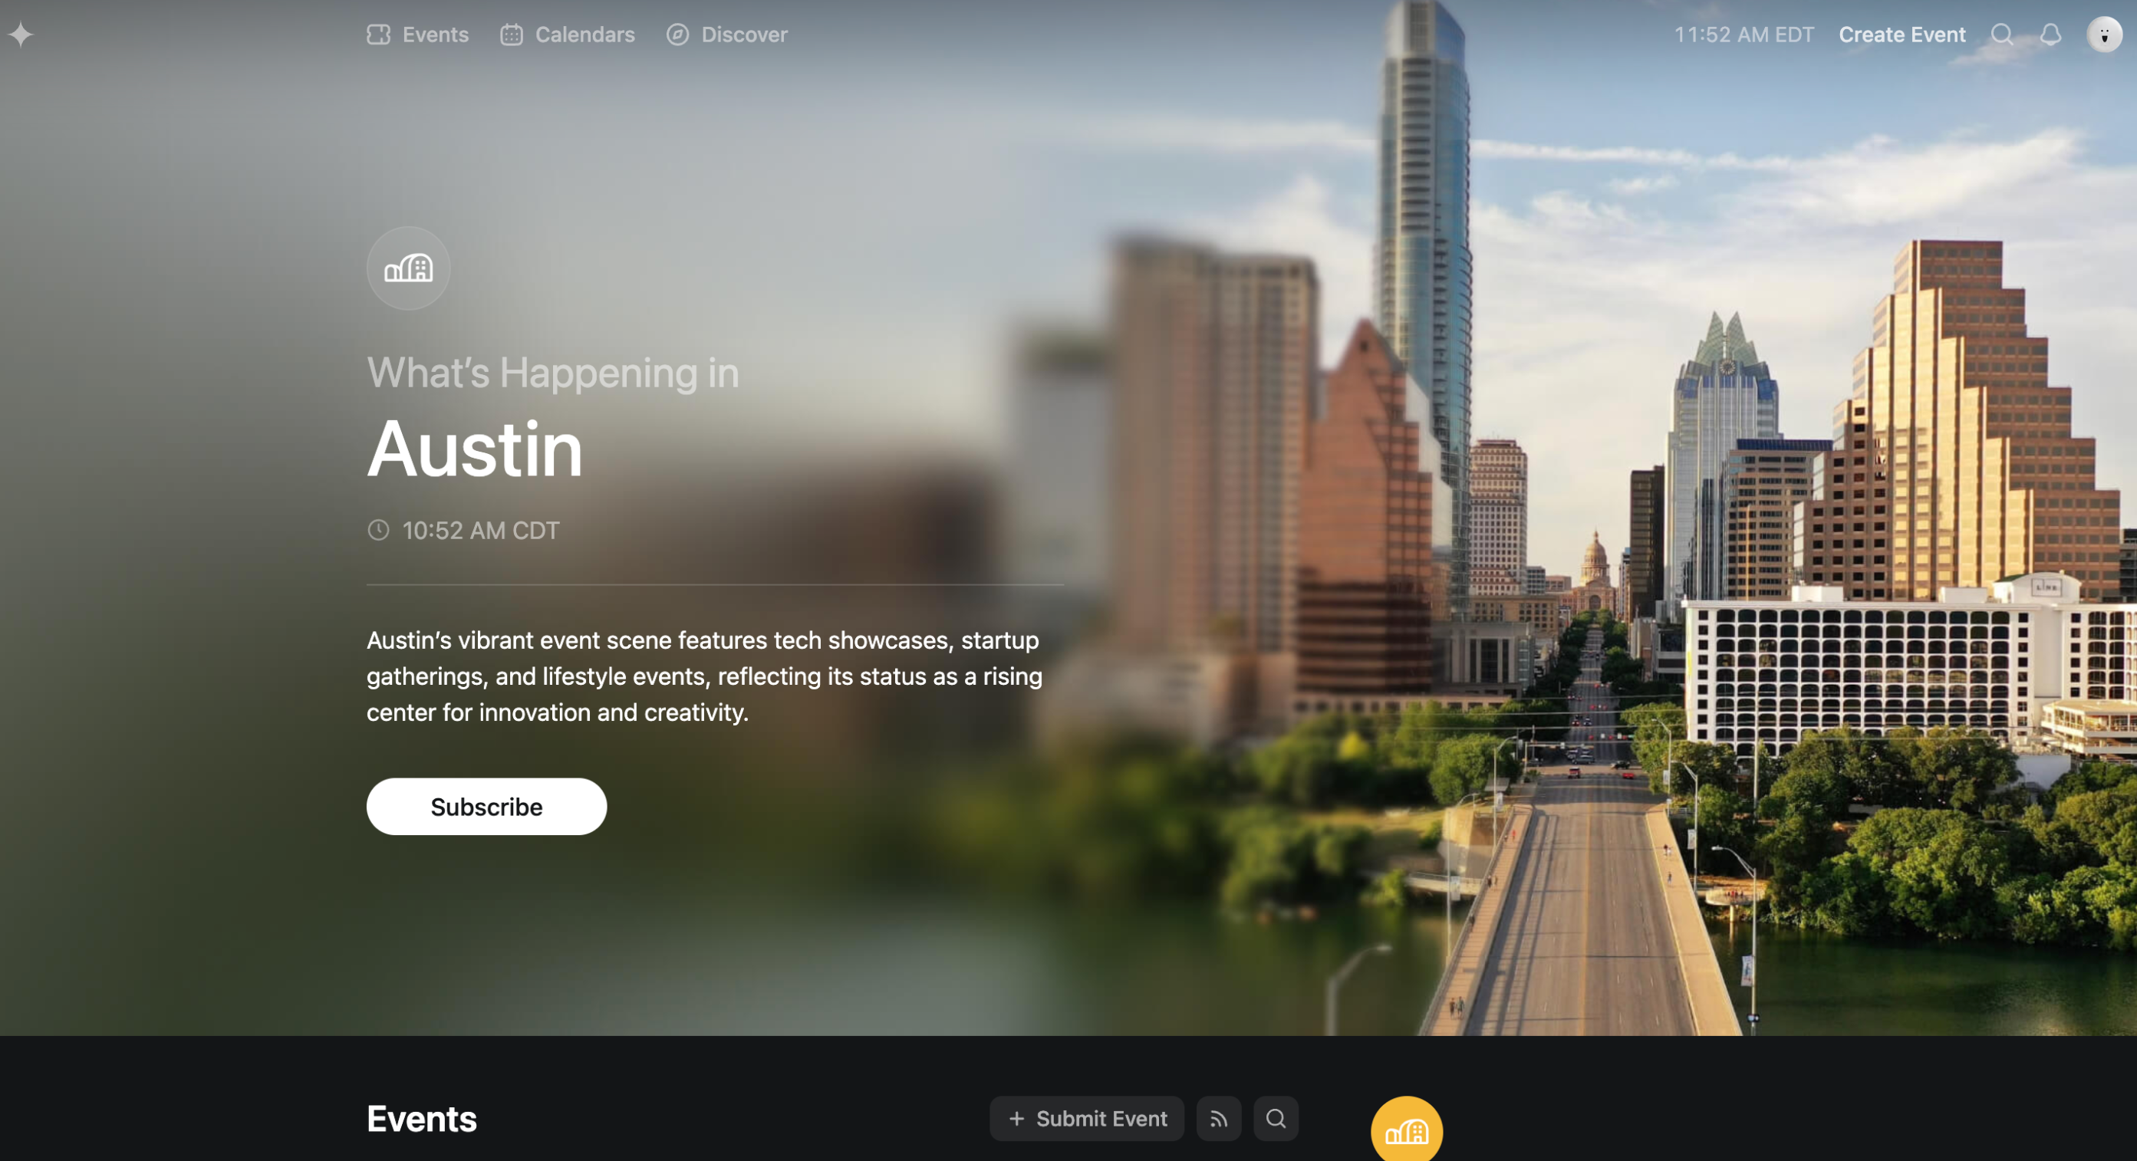The width and height of the screenshot is (2137, 1161).
Task: Click the What's Happening in heading
Action: click(552, 373)
